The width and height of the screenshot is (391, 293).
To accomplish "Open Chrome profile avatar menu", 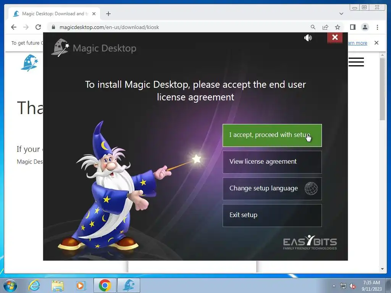I will point(365,27).
